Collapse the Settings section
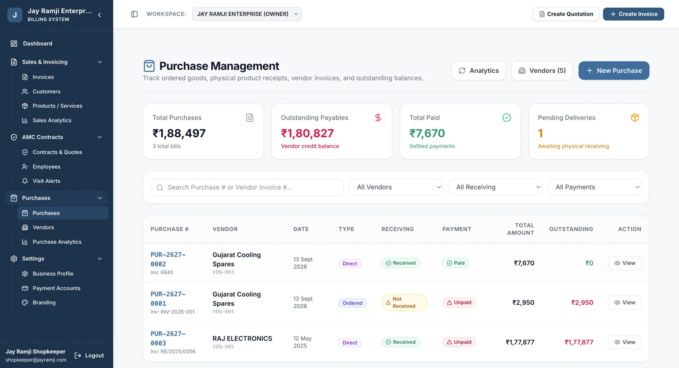This screenshot has width=679, height=368. [56, 259]
